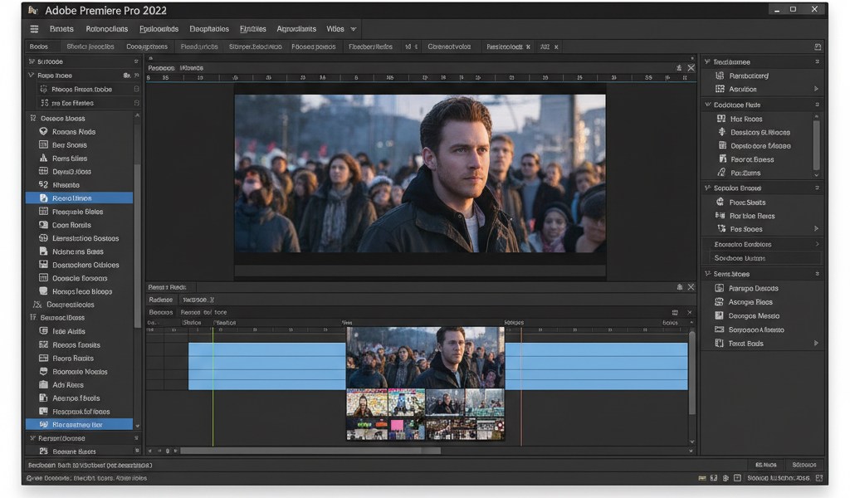Select the highlighted Reeio Ltinos row
The height and width of the screenshot is (498, 850).
pyautogui.click(x=79, y=198)
